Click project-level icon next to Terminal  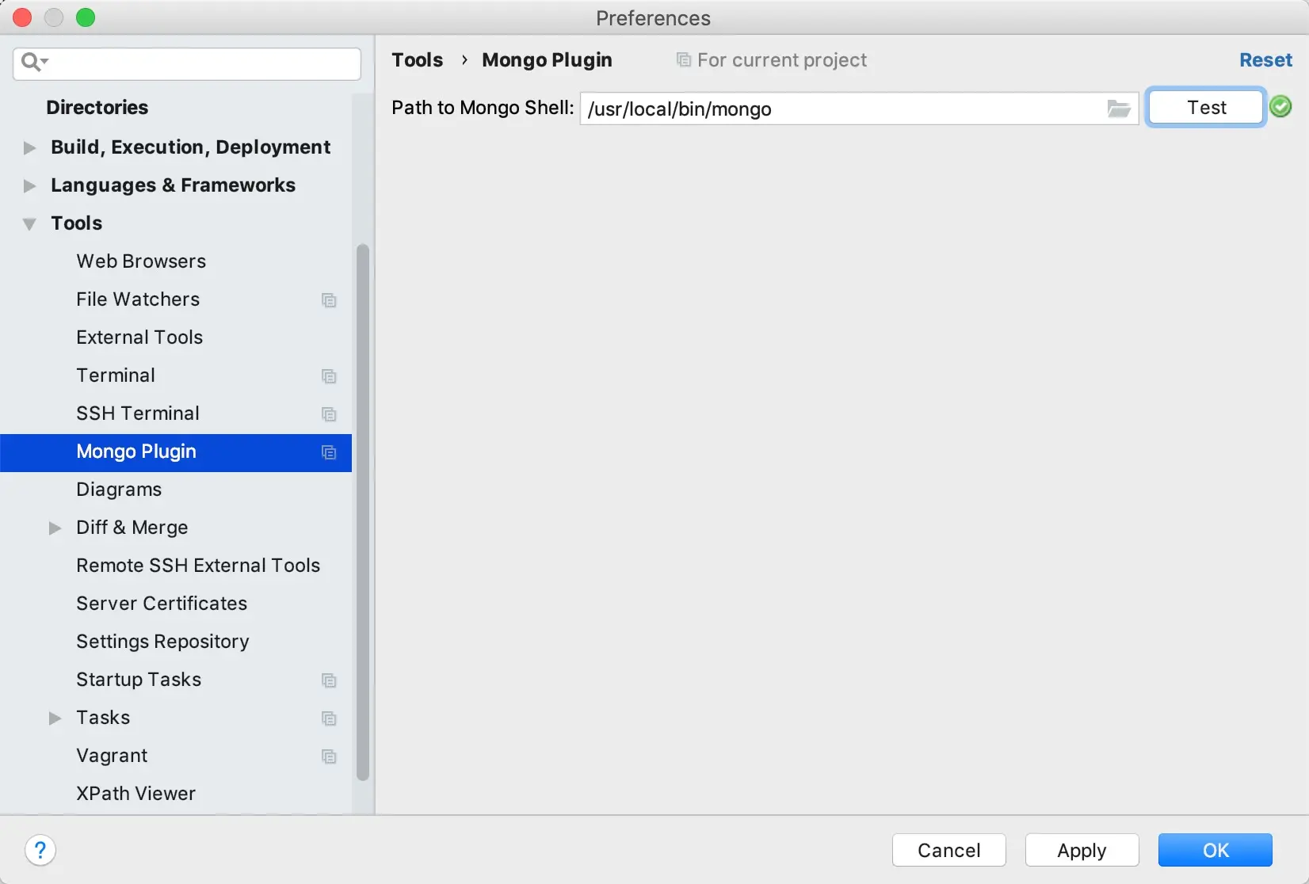[329, 376]
